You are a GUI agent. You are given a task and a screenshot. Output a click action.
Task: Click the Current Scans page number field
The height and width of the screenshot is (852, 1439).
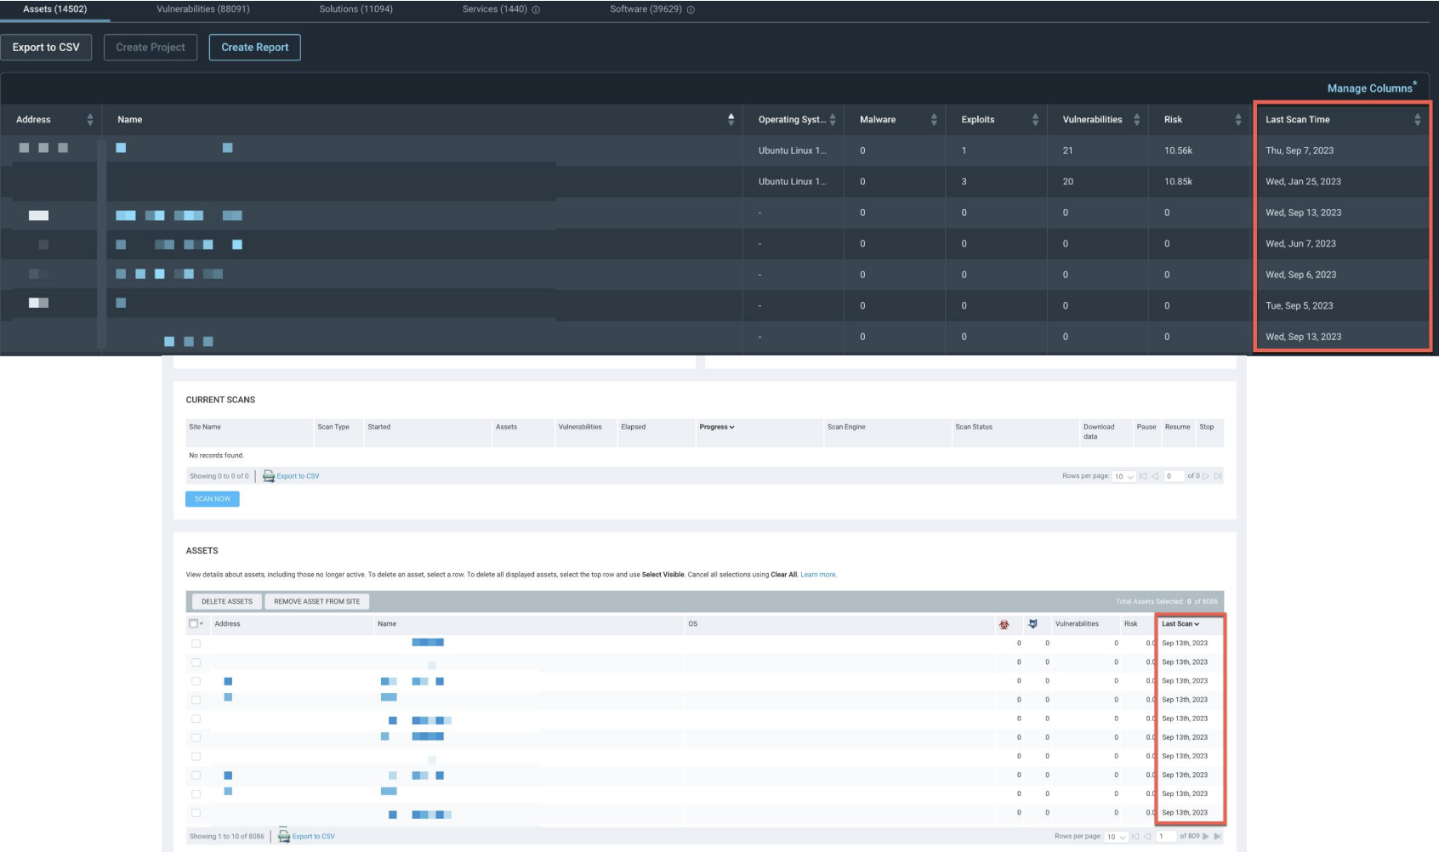click(x=1175, y=476)
